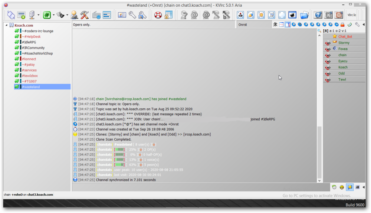Image resolution: width=371 pixels, height=213 pixels.
Task: Click the green banknote channel icon
Action: coord(350,24)
